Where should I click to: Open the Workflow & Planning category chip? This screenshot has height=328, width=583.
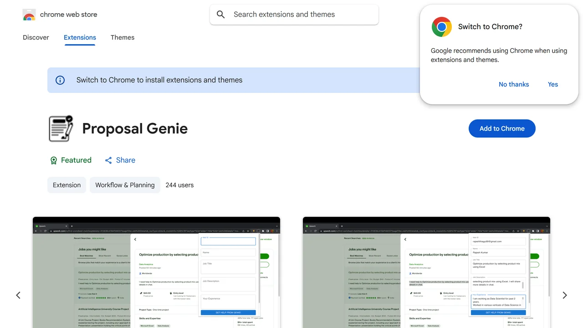tap(125, 185)
